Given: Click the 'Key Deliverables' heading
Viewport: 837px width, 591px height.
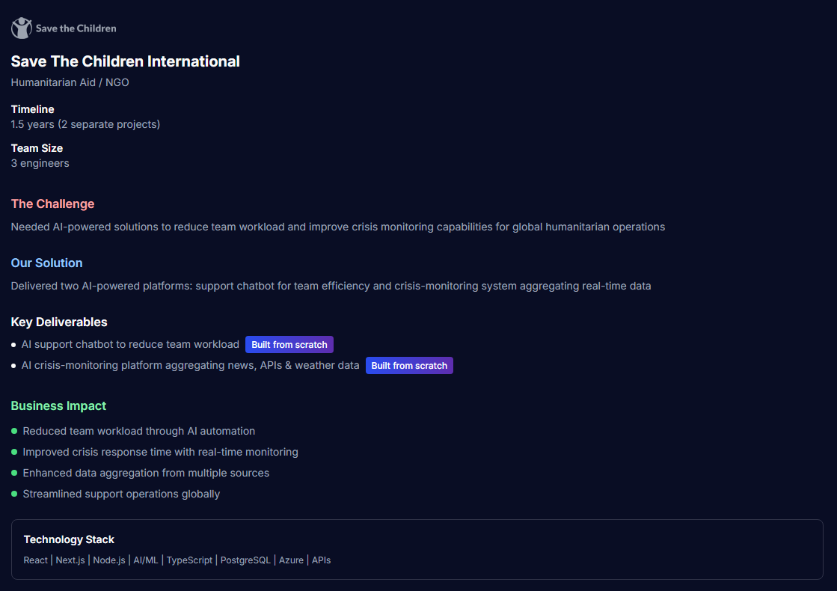Looking at the screenshot, I should 59,322.
